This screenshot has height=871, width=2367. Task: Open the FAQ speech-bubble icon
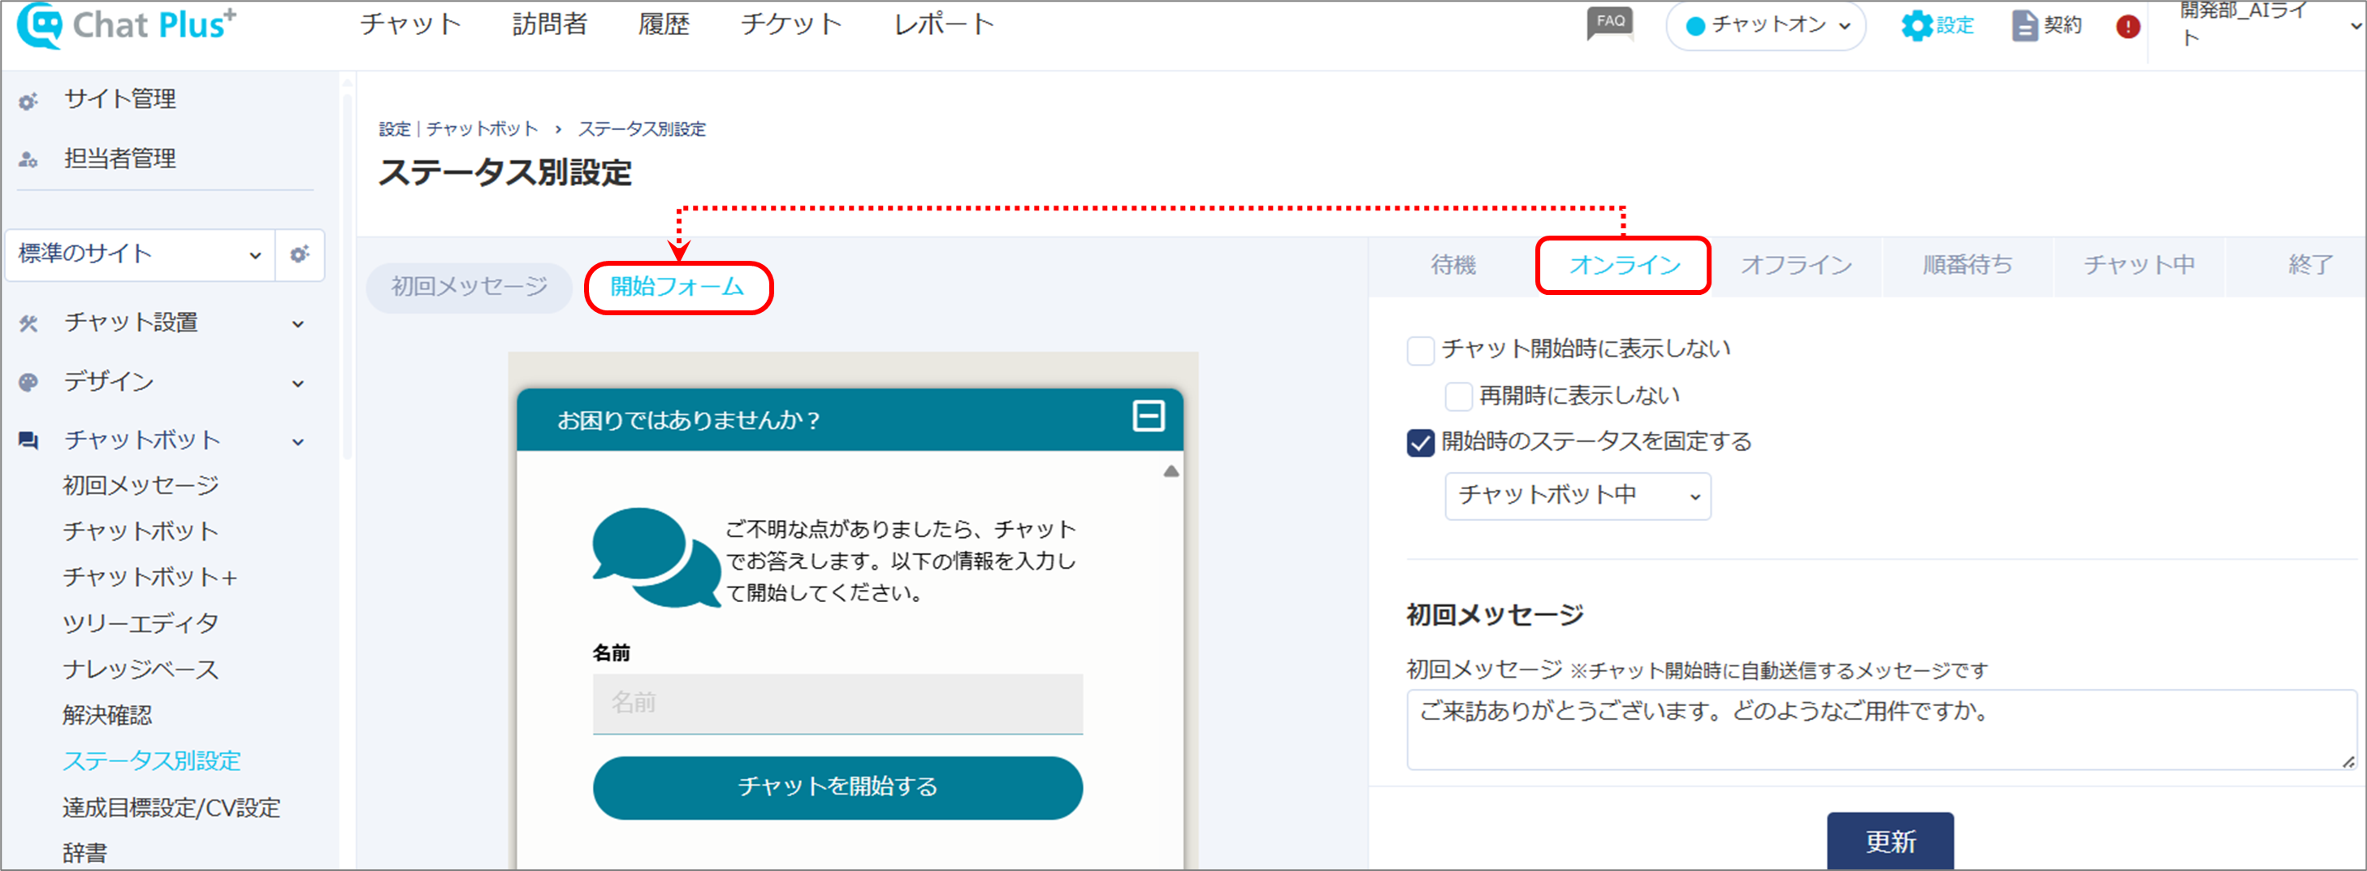[x=1610, y=24]
